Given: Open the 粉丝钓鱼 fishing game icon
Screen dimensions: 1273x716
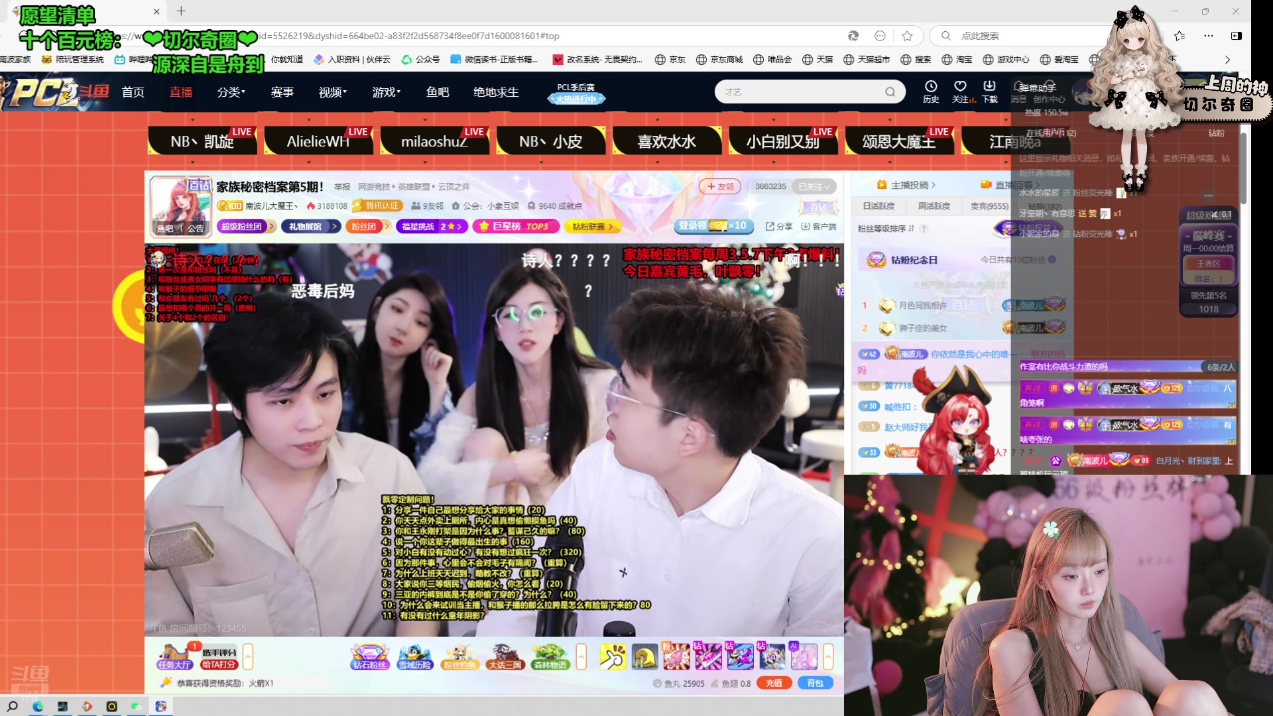Looking at the screenshot, I should pos(459,656).
